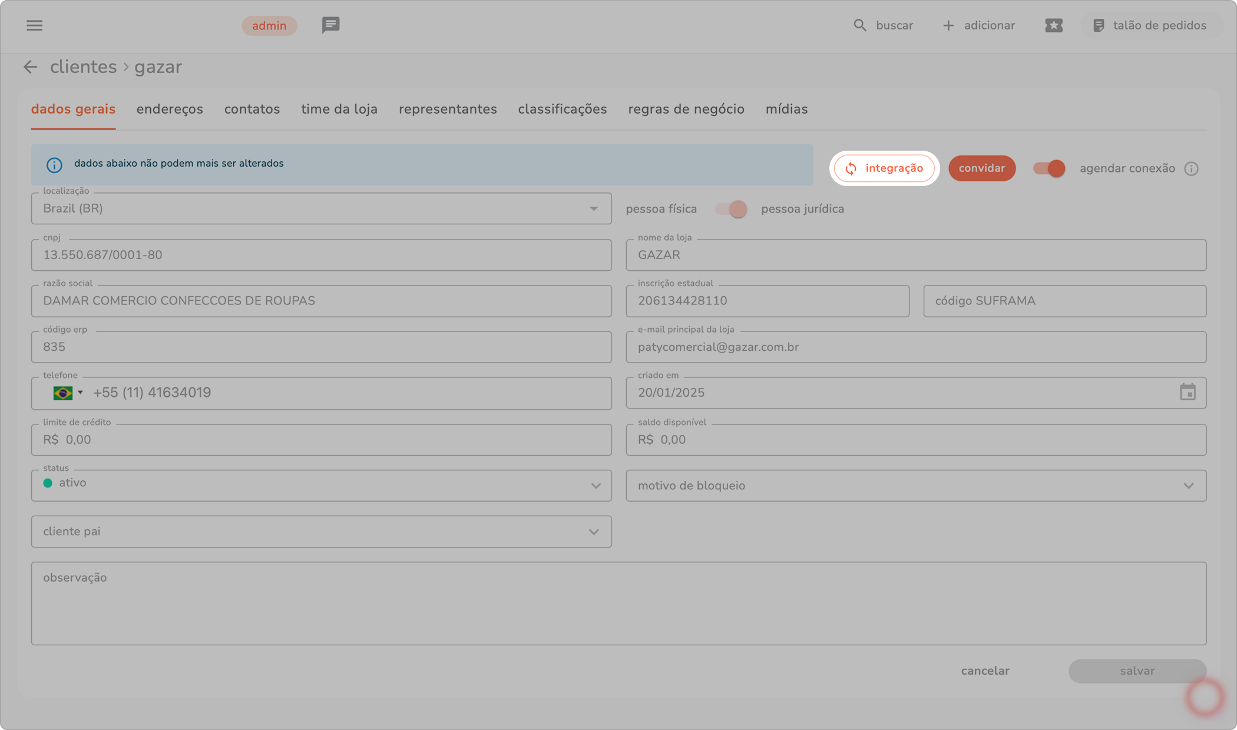The image size is (1237, 730).
Task: Click the adicionar plus icon
Action: [x=948, y=25]
